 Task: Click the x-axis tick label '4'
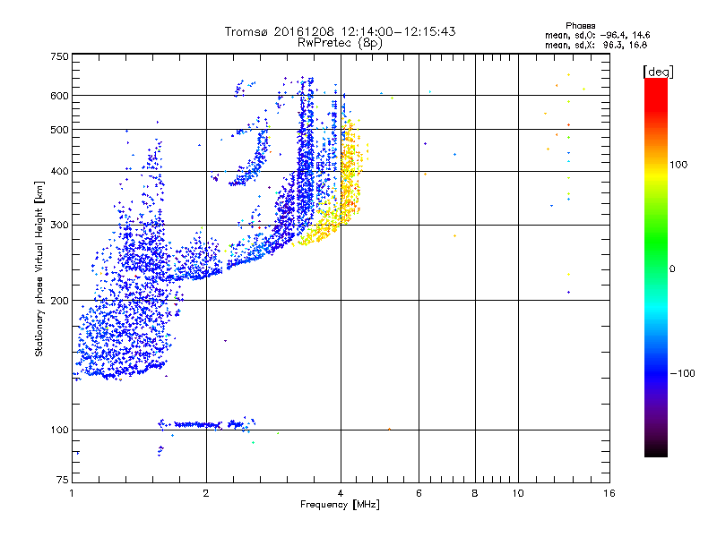click(341, 493)
